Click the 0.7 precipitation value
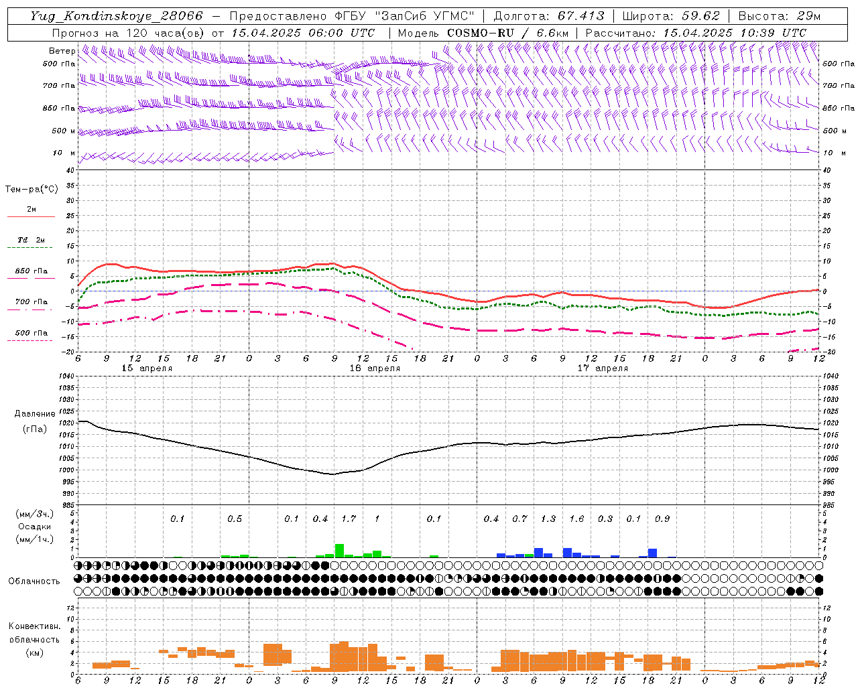Image resolution: width=858 pixels, height=686 pixels. click(x=519, y=519)
